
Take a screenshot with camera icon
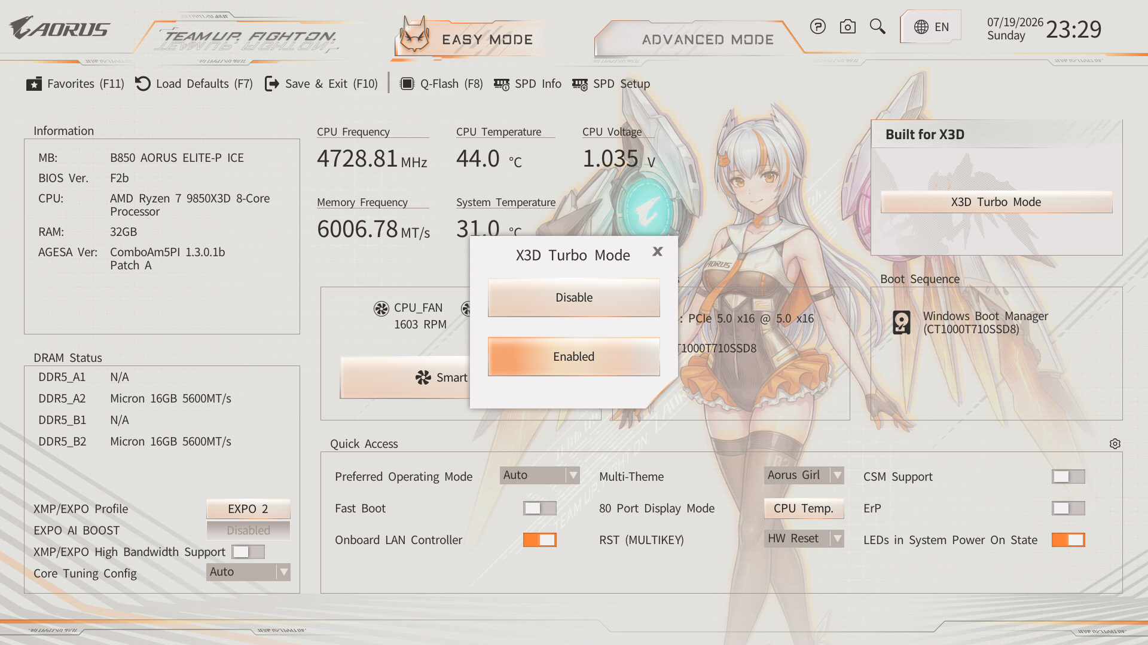pyautogui.click(x=848, y=26)
